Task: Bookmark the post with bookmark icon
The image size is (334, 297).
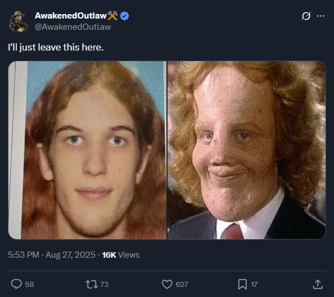Action: point(242,284)
